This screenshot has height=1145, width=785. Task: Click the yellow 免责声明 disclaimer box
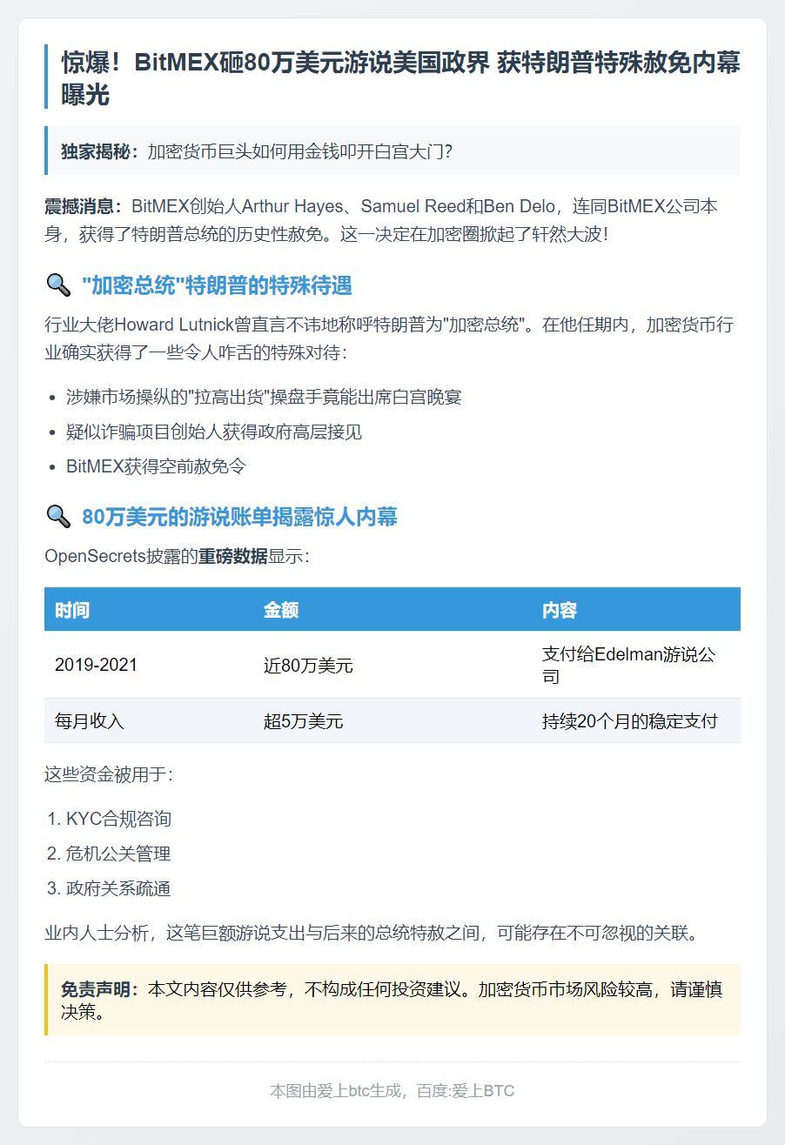pyautogui.click(x=392, y=1000)
